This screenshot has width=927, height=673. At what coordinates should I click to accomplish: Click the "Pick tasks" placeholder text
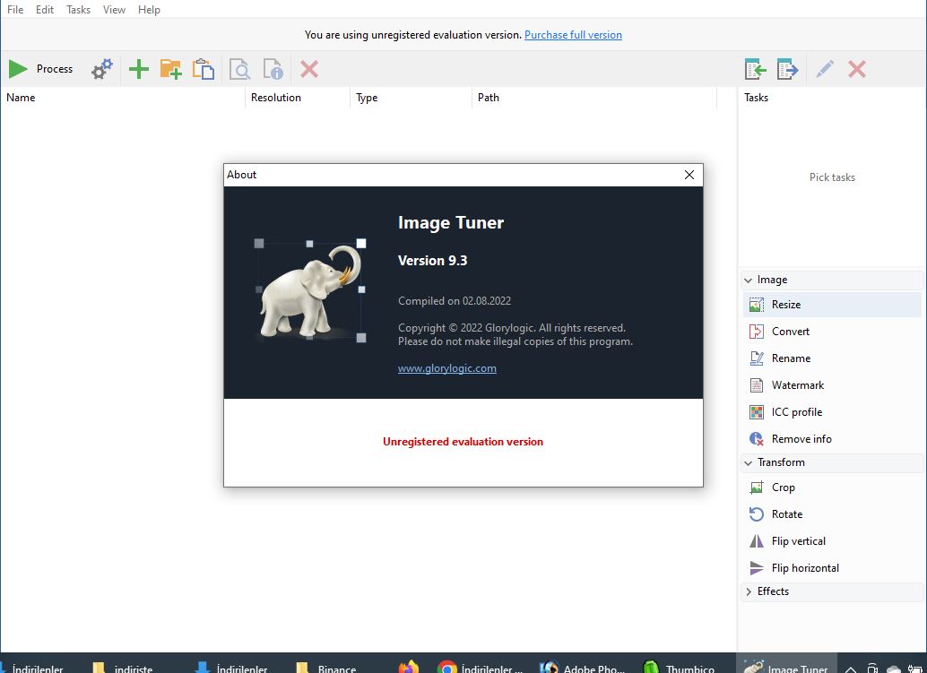click(832, 177)
